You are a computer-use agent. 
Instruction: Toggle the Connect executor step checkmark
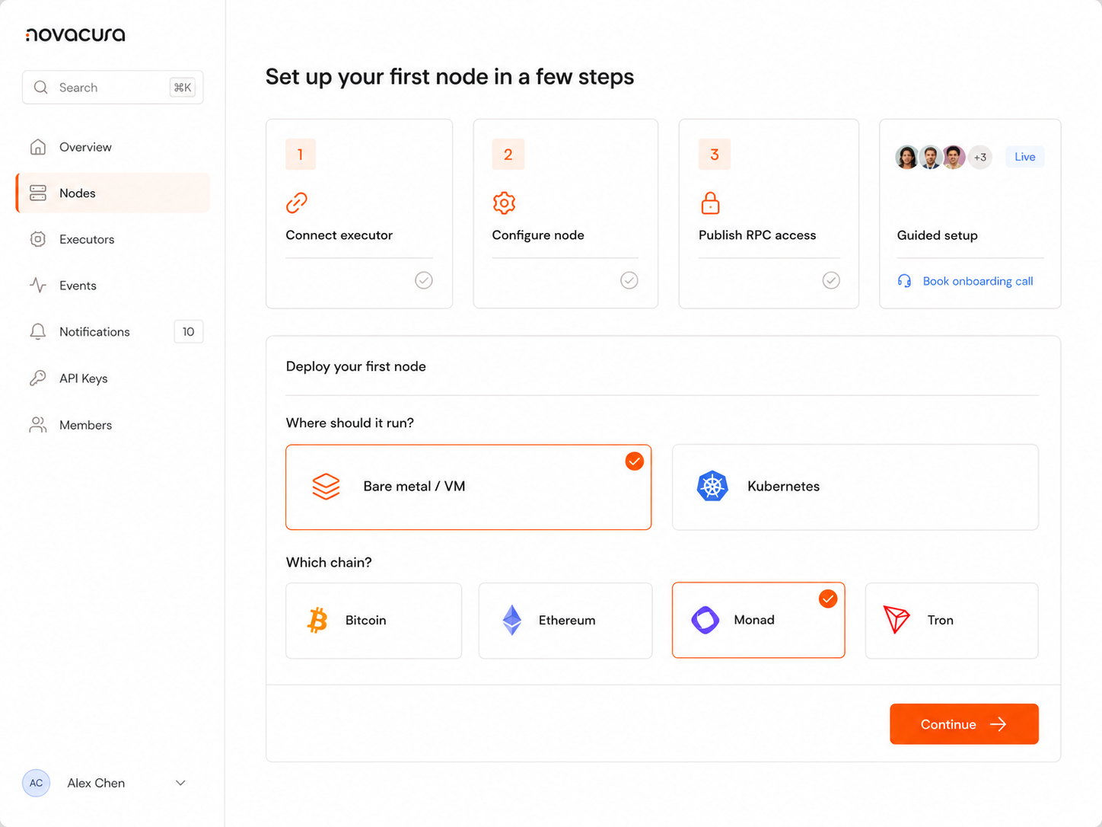click(424, 280)
